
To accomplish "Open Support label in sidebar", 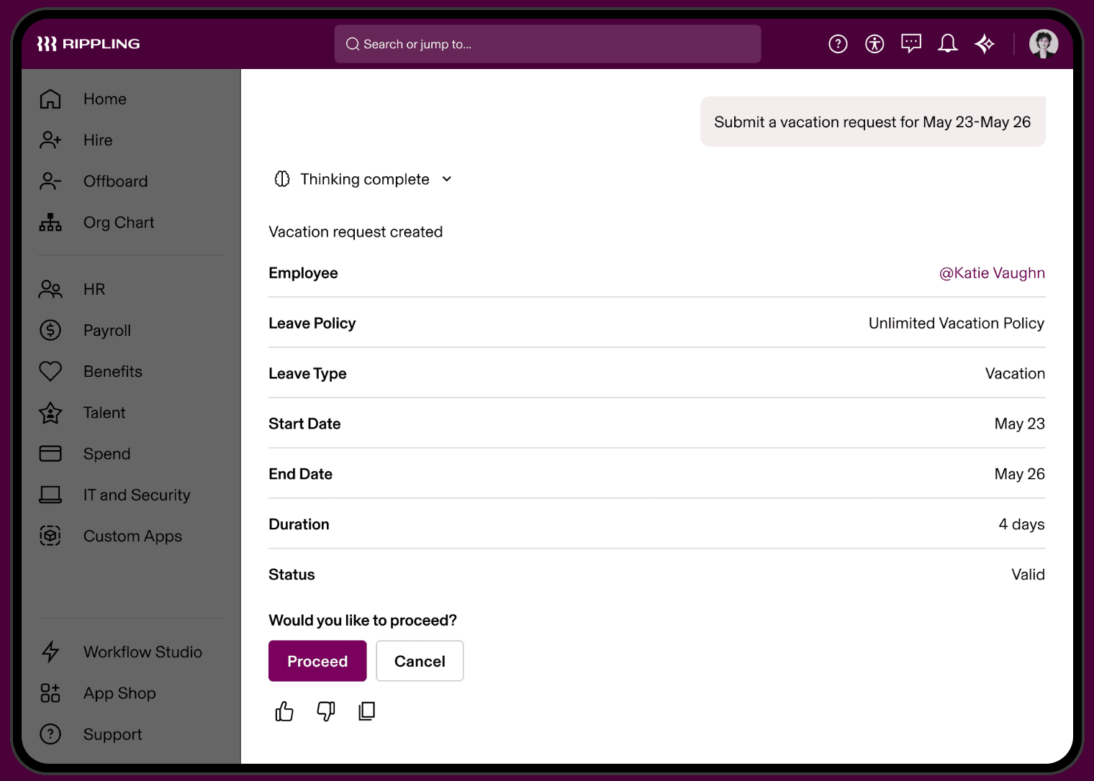I will coord(113,734).
